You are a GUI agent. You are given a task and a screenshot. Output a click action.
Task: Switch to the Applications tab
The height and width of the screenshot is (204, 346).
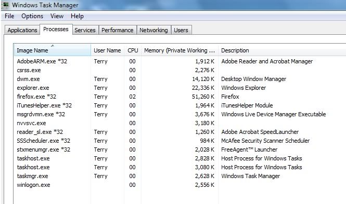coord(22,30)
